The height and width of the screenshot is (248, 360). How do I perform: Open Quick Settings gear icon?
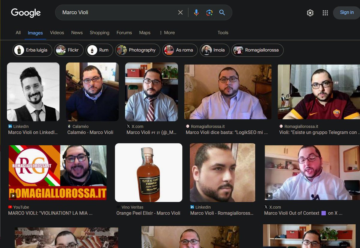click(x=310, y=13)
